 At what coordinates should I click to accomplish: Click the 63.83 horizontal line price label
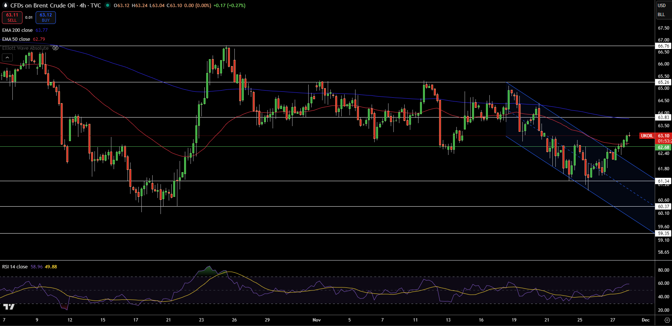coord(663,117)
